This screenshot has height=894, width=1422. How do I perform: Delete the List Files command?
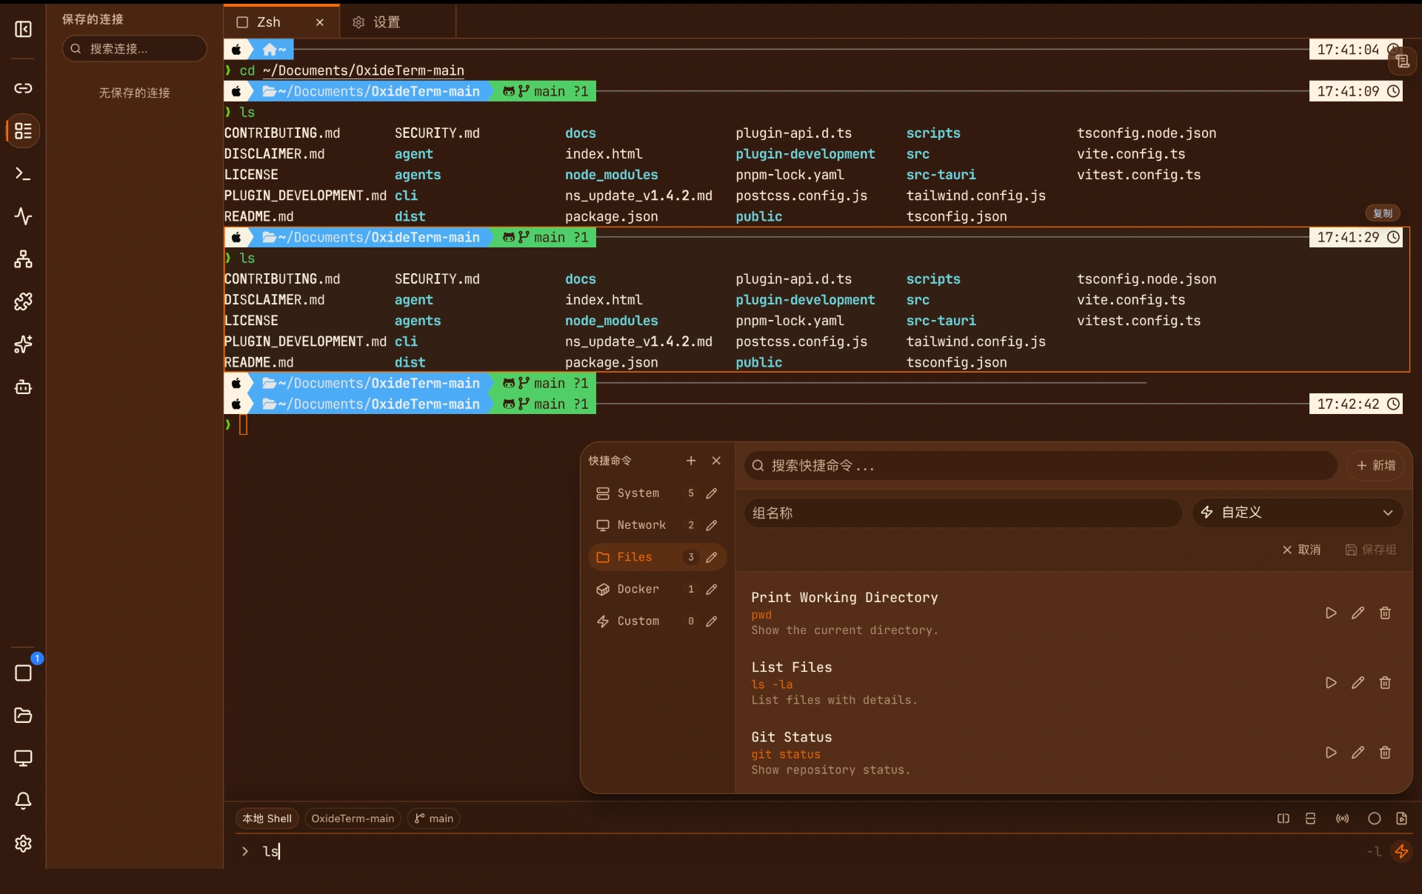click(x=1385, y=683)
